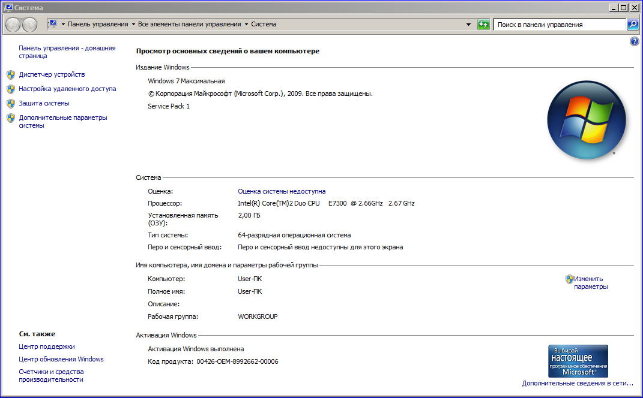The image size is (643, 398).
Task: Minimize the Система window
Action: click(614, 7)
